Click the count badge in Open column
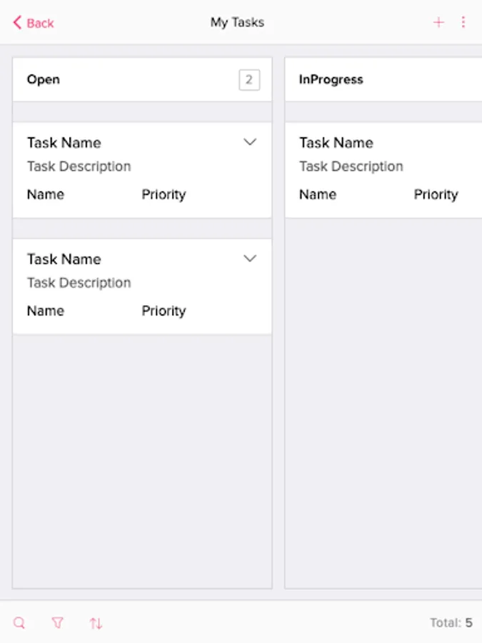The image size is (482, 643). tap(249, 80)
